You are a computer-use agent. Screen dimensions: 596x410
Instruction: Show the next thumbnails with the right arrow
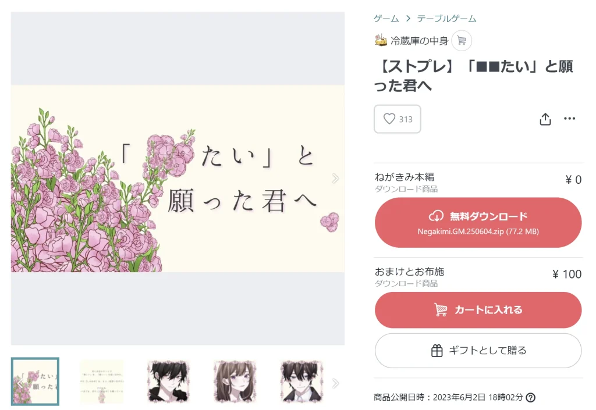coord(335,383)
